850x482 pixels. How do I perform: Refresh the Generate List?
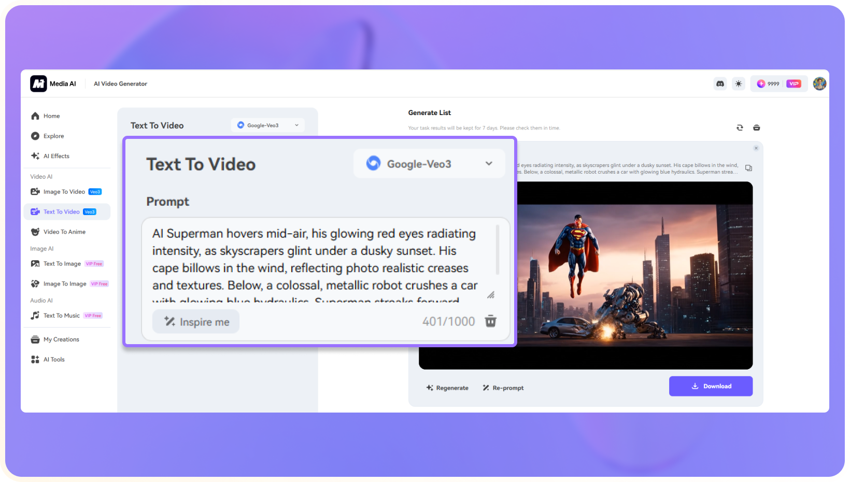tap(740, 127)
